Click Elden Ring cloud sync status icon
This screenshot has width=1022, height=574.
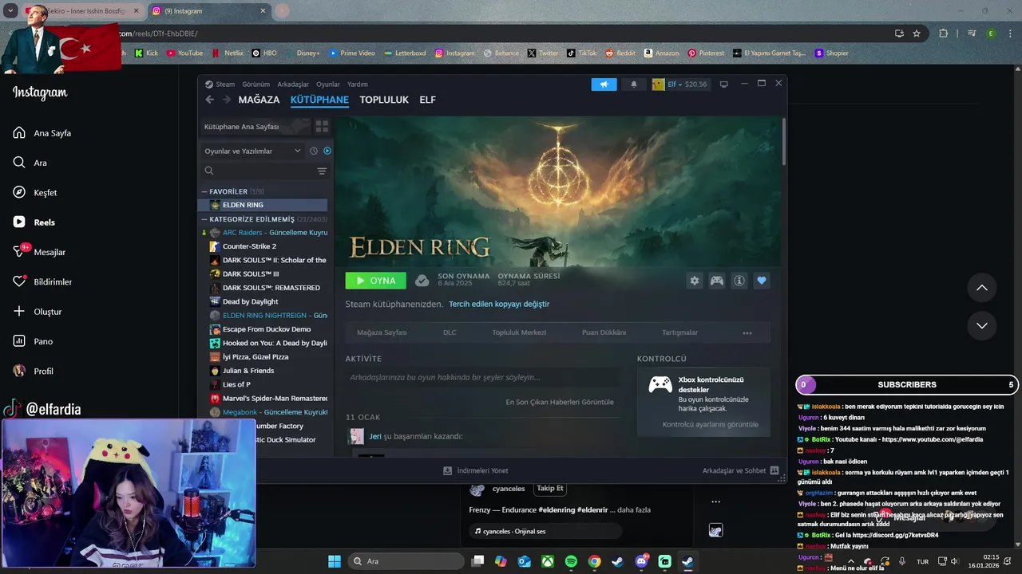point(422,281)
